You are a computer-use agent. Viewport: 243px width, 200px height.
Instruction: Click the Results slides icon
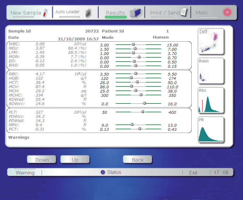tap(135, 12)
